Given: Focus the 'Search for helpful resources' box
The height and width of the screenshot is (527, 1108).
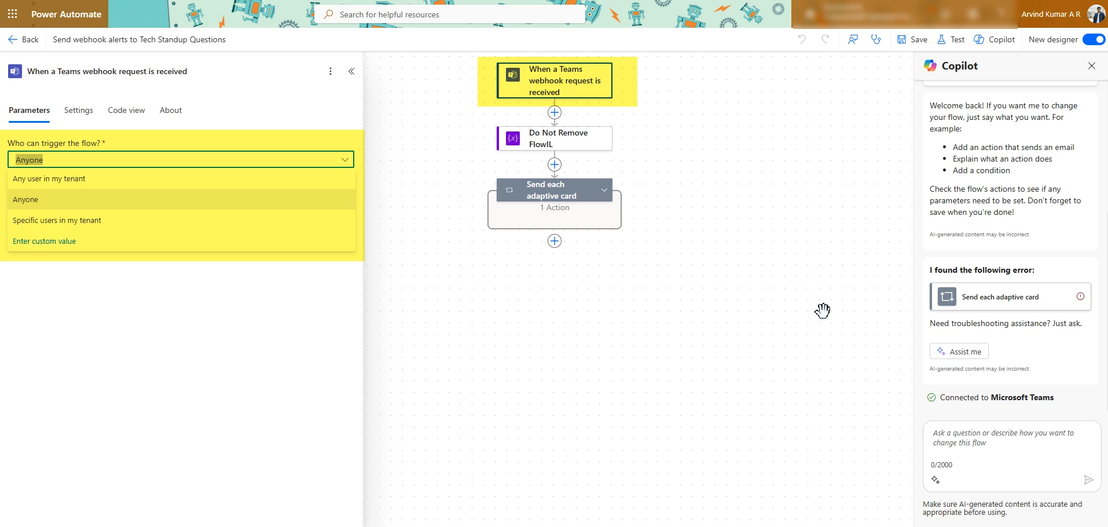Looking at the screenshot, I should point(450,14).
